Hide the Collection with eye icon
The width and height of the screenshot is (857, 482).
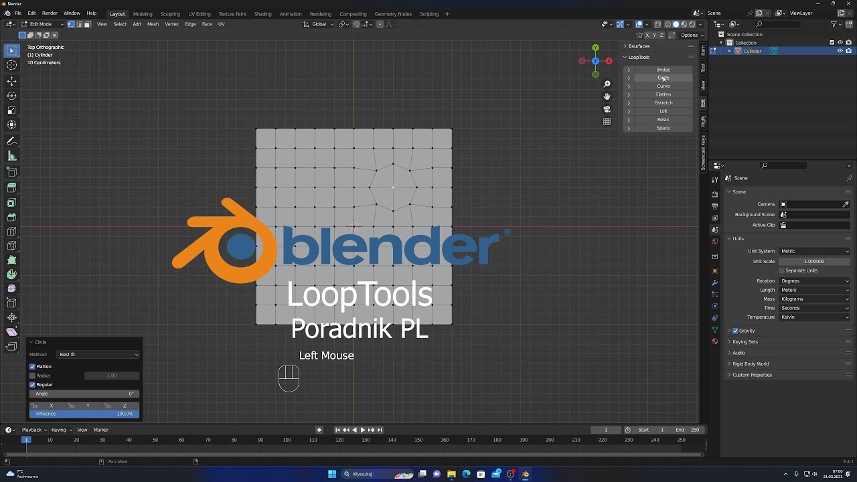pos(840,42)
